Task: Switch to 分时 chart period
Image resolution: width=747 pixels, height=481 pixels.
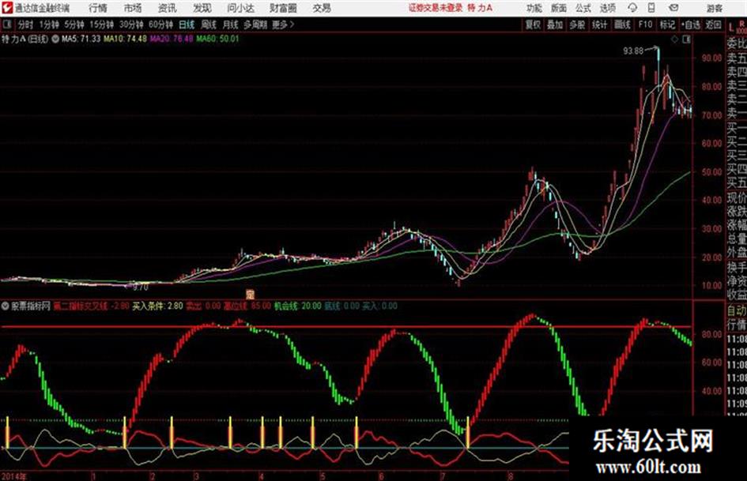Action: (x=26, y=24)
